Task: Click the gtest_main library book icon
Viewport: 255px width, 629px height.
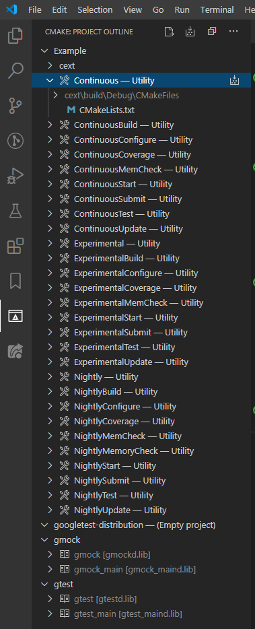Action: coord(65,614)
